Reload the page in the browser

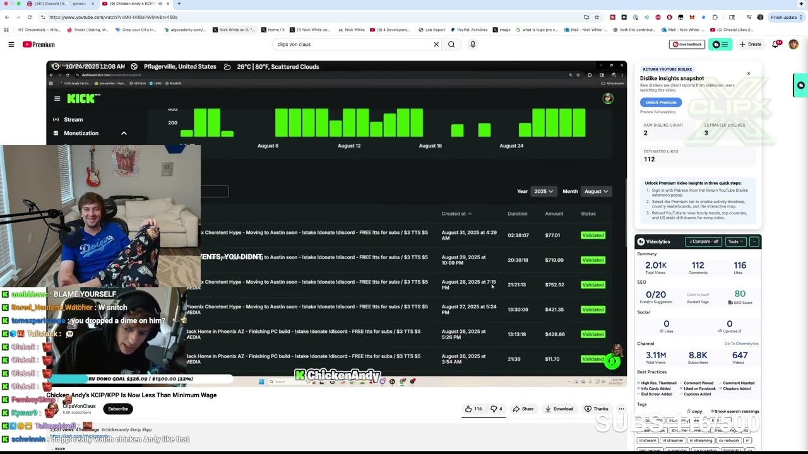[x=30, y=17]
